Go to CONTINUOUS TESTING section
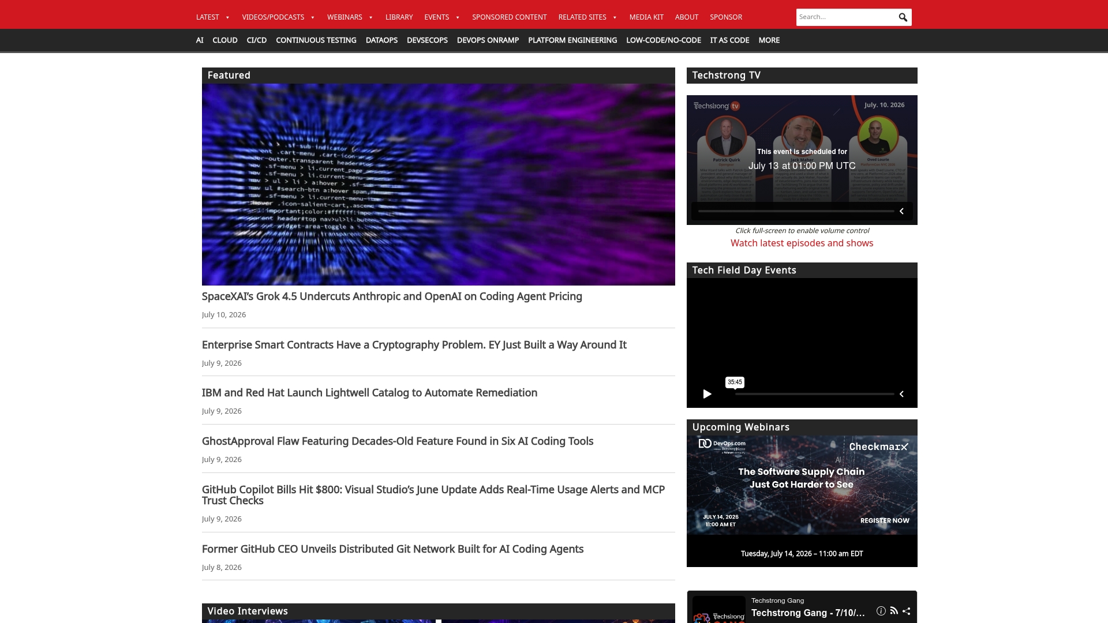The width and height of the screenshot is (1108, 623). [316, 40]
